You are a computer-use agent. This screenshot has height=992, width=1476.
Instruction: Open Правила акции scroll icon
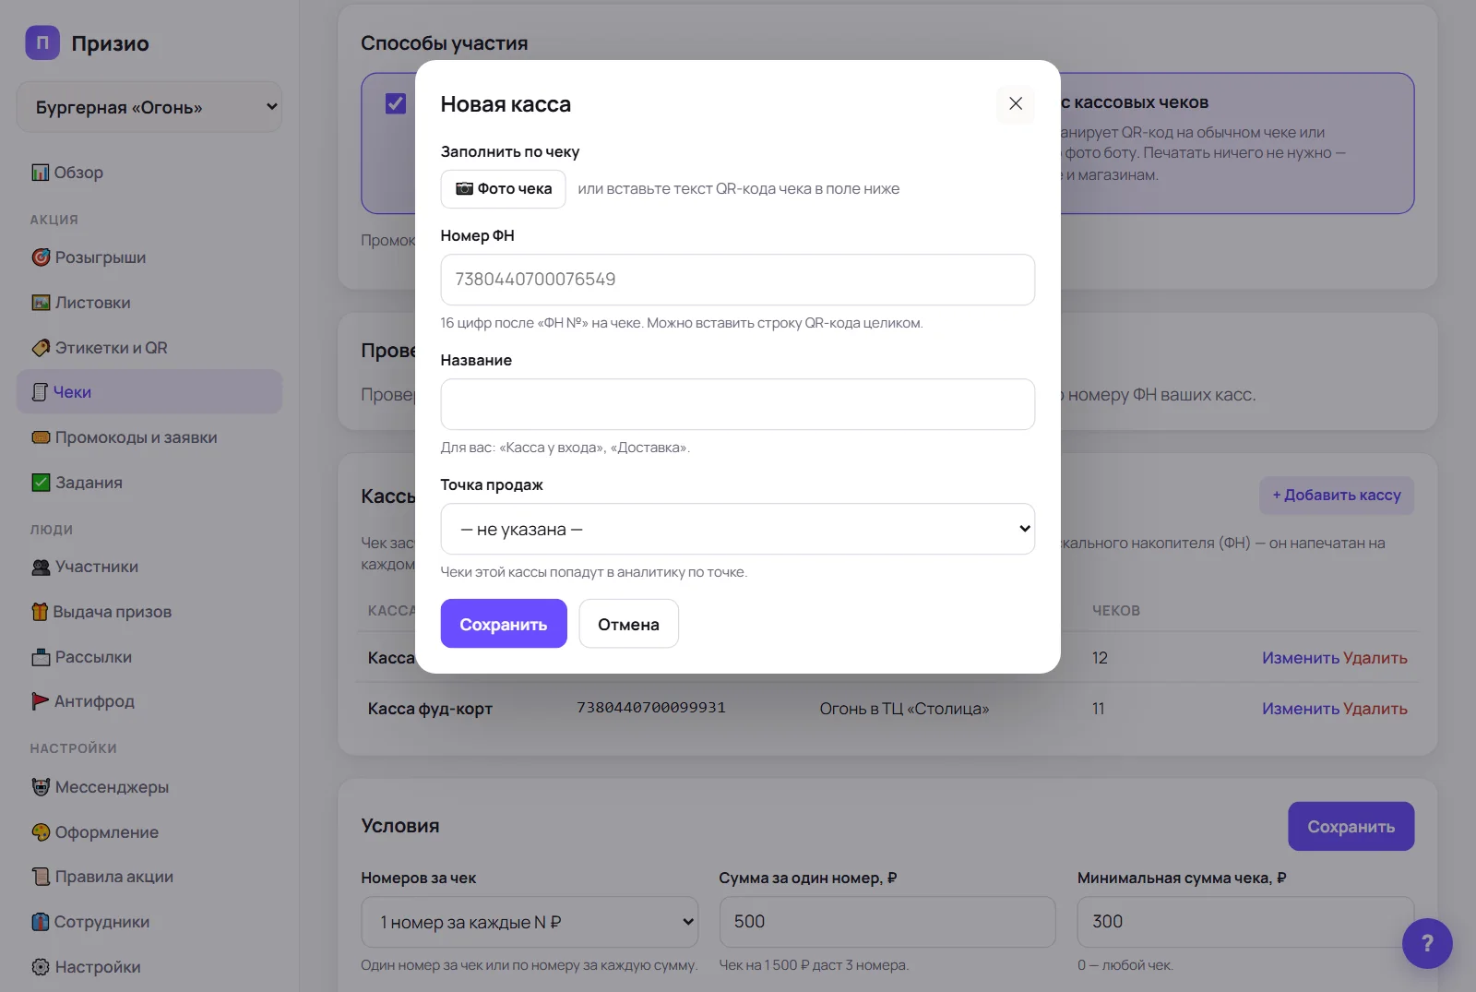41,877
